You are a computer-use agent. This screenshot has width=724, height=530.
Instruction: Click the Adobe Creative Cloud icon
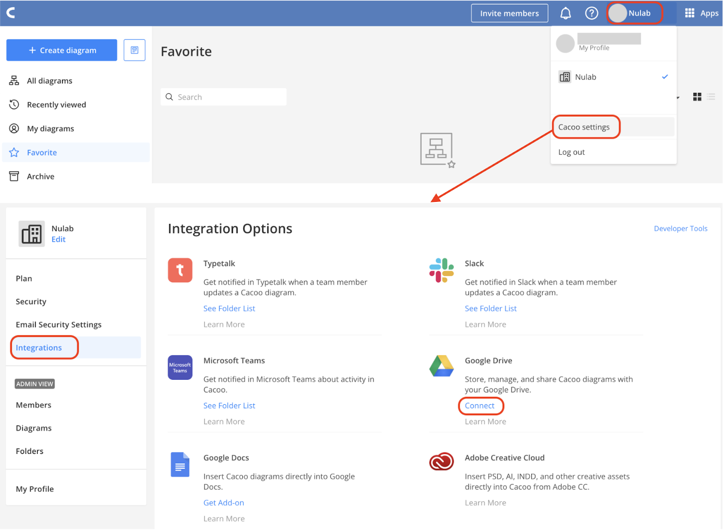coord(442,462)
